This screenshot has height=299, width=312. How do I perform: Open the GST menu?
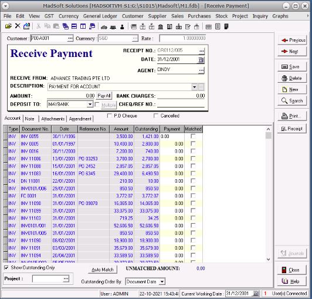click(49, 16)
